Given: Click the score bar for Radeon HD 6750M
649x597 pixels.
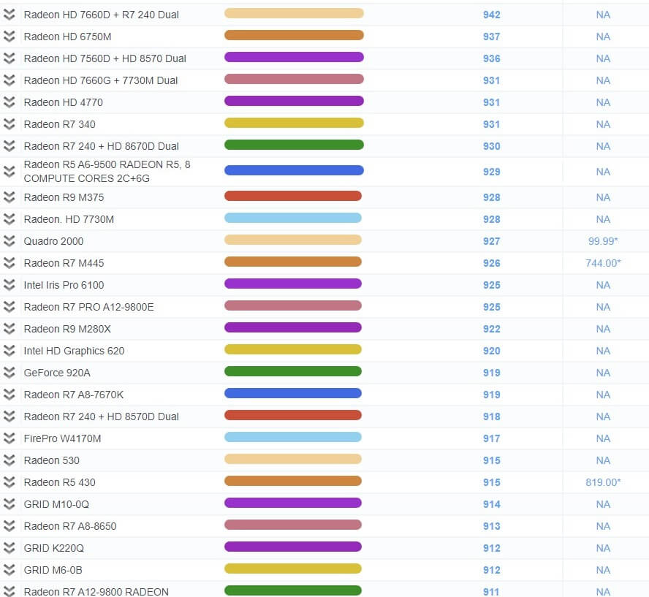Looking at the screenshot, I should pos(294,35).
